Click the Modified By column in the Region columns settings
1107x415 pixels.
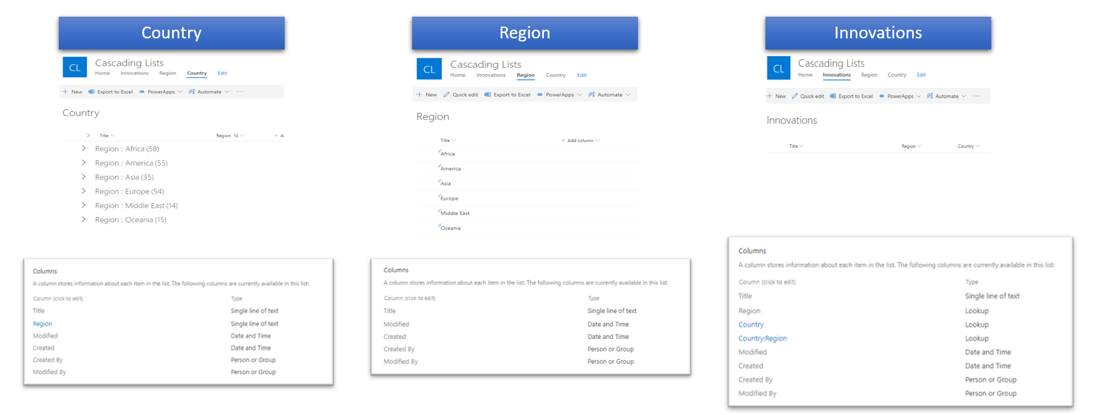tap(400, 361)
